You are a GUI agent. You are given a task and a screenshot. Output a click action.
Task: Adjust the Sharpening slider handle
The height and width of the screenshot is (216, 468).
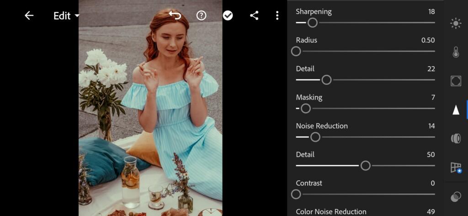click(x=313, y=23)
